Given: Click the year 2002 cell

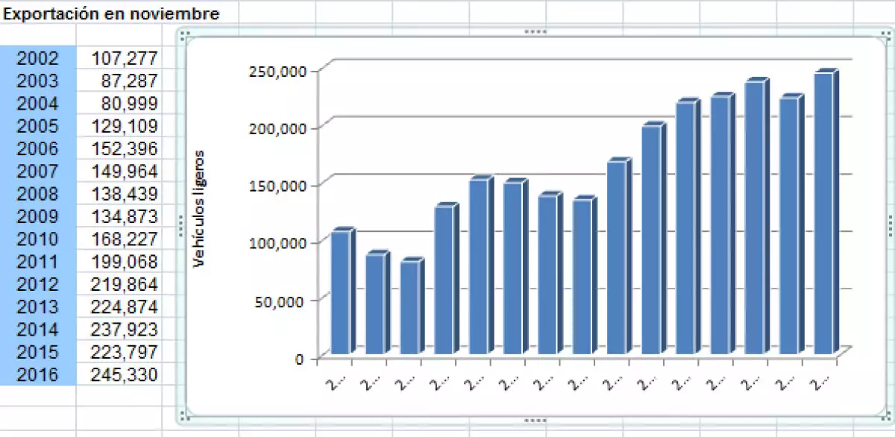Looking at the screenshot, I should (x=37, y=57).
